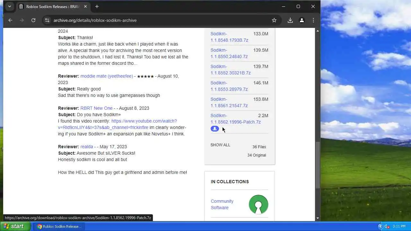Click the 2.2M file size
Screen dimensions: 411x231
263,116
